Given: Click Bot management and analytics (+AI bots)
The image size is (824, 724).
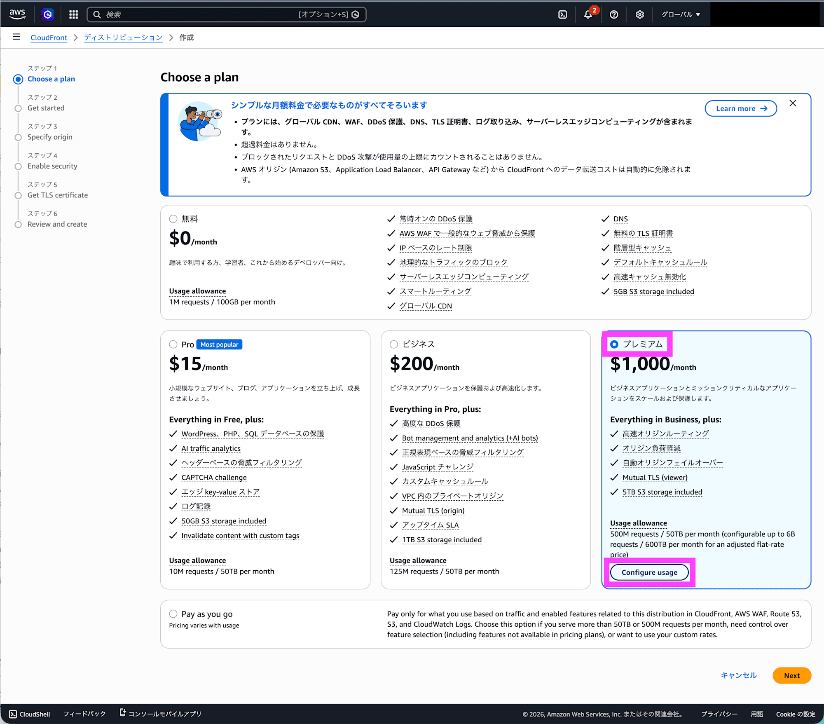Looking at the screenshot, I should 470,438.
